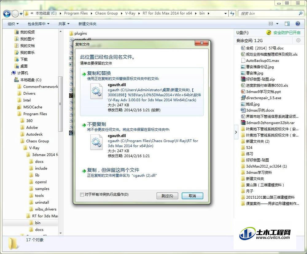This screenshot has width=307, height=254.
Task: Click the navigation pane scrollbar thumb
Action: [x=60, y=104]
